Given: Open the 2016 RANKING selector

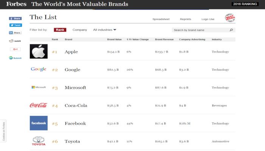Looking at the screenshot, I should [245, 4].
